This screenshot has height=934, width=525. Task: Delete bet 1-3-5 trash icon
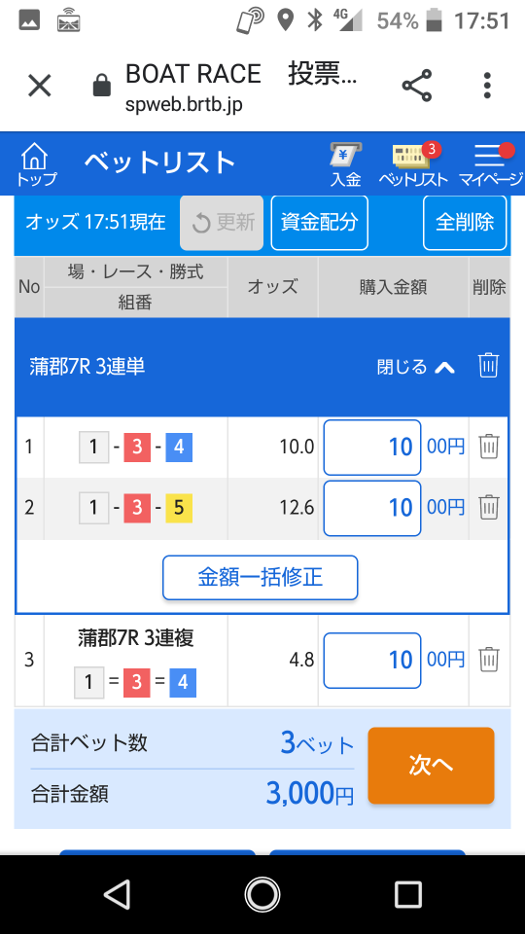tap(489, 507)
